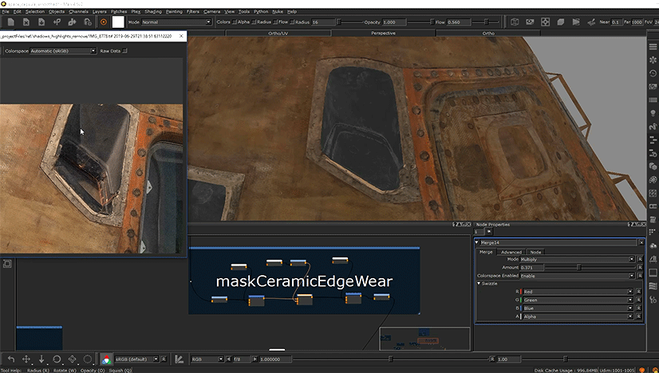Viewport: 659px width, 373px height.
Task: Click the frame selection focus icon
Action: tap(545, 22)
